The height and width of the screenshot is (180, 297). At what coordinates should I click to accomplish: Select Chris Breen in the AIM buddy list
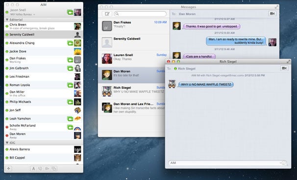click(44, 26)
